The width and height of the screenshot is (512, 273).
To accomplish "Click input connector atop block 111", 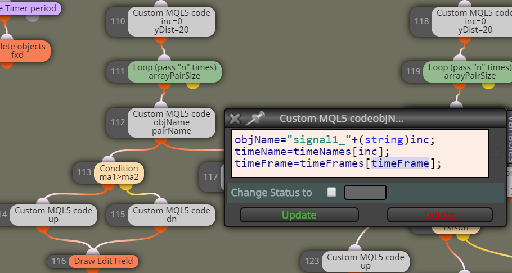I will [164, 58].
